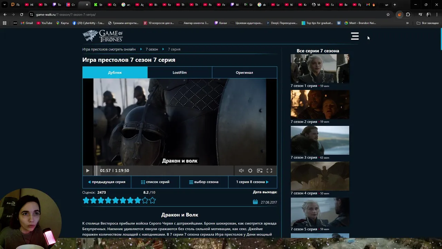Bookmark this page with the star icon
The height and width of the screenshot is (249, 442).
pyautogui.click(x=388, y=15)
